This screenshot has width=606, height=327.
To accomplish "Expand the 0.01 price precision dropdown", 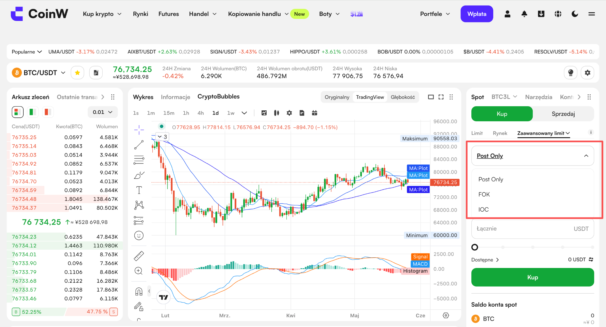I will click(x=103, y=112).
